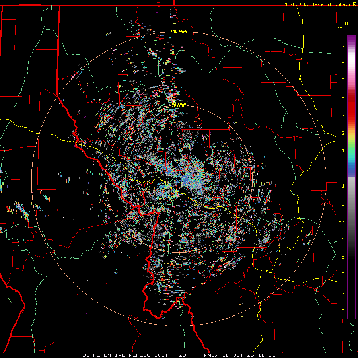
Task: Click the -6 value on the scale
Action: [342, 274]
